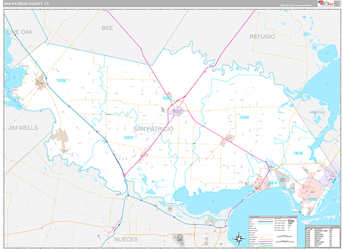Select the ARANSAS county label

[x=317, y=112]
